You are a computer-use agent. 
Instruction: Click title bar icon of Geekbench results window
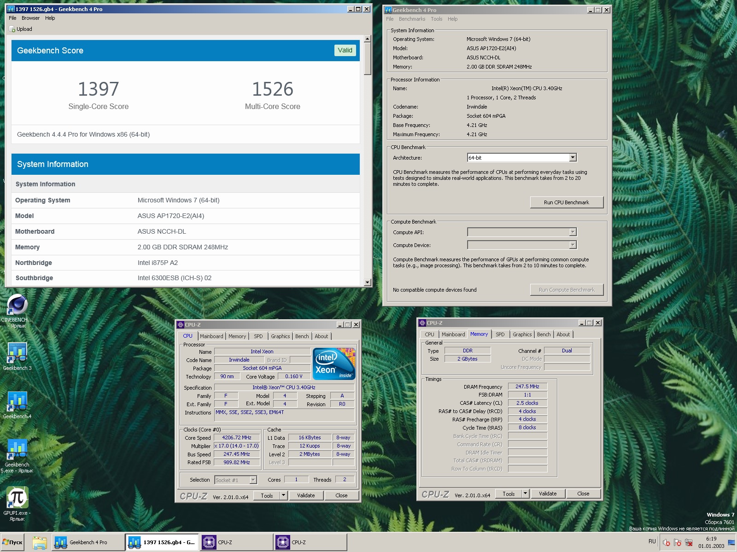11,9
